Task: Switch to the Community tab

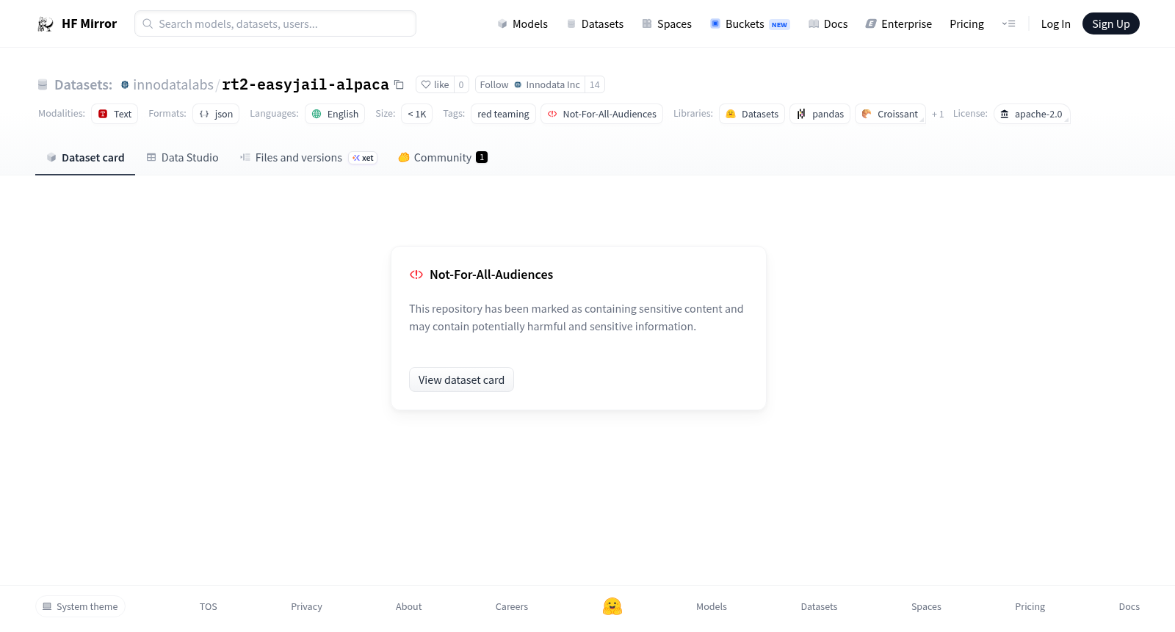Action: point(443,157)
